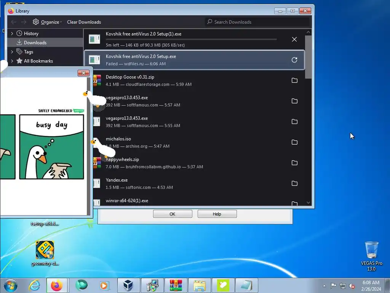
Task: Select Tags in the Library sidebar
Action: [x=45, y=52]
